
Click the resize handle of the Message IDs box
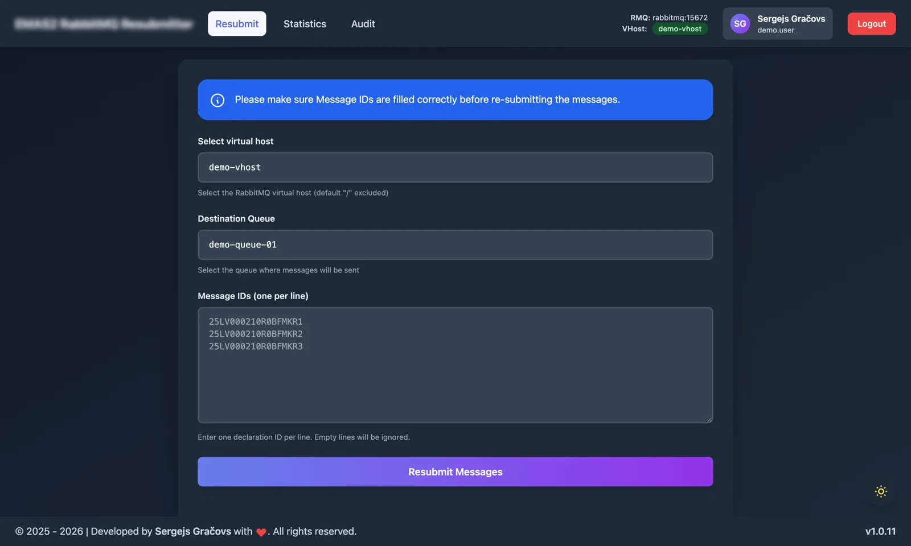(x=709, y=420)
